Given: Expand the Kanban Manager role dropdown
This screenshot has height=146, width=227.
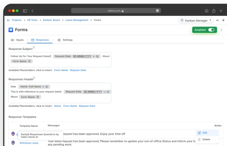Looking at the screenshot, I should pos(210,20).
